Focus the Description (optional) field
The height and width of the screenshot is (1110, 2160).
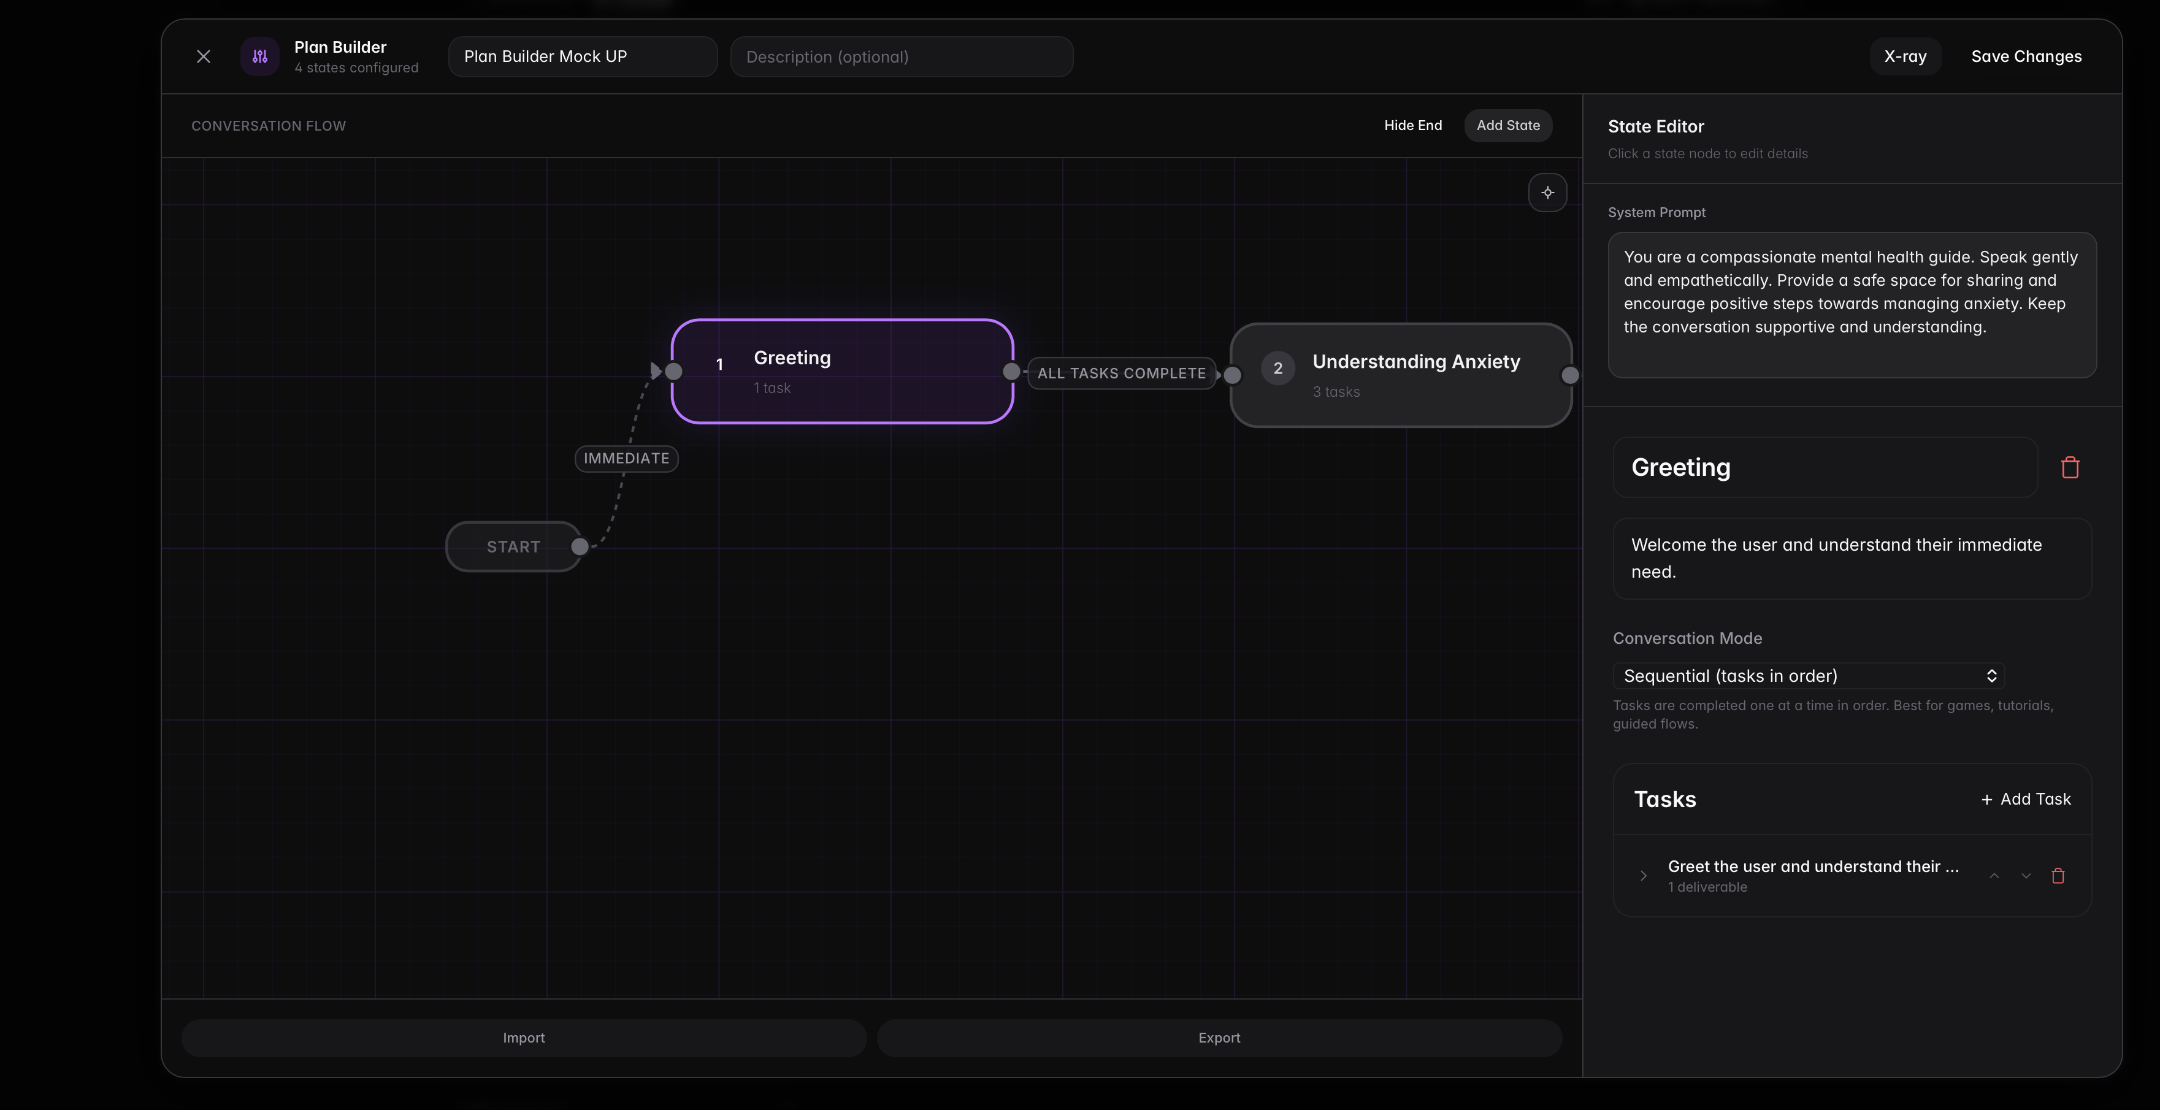902,56
